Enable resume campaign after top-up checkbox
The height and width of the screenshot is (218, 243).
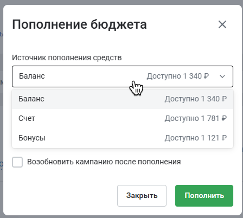[17, 162]
